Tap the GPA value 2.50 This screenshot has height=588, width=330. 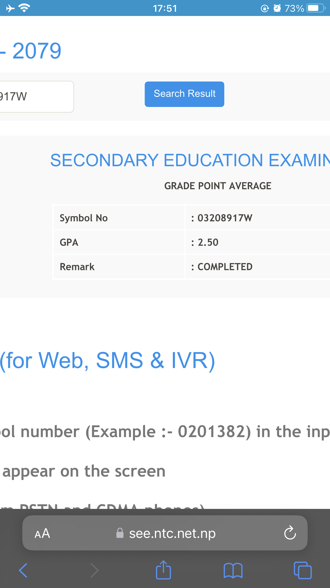(208, 242)
